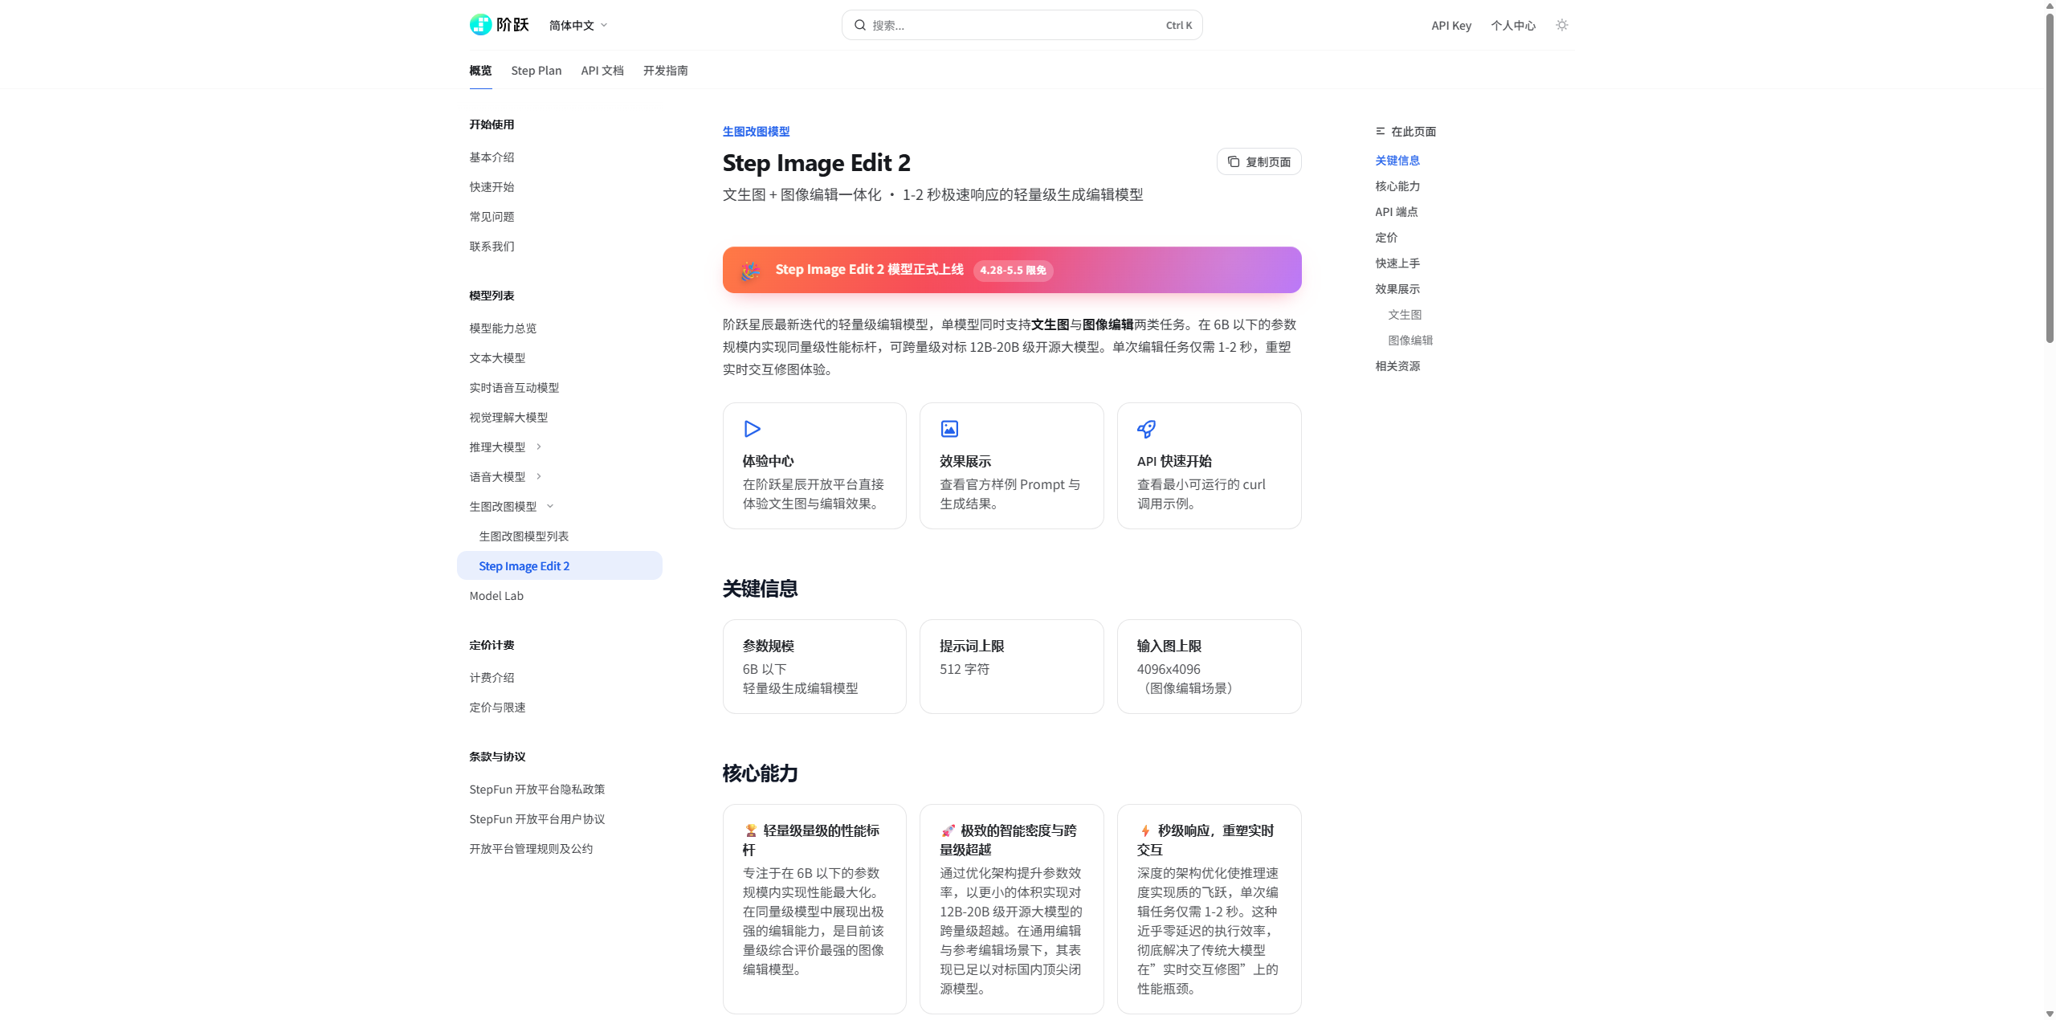
Task: Focus the 搜索 search input field
Action: pos(1022,25)
